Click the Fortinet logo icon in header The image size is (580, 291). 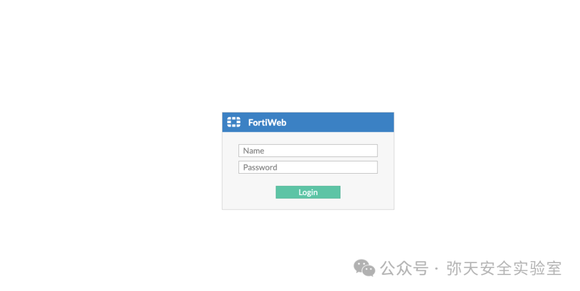pyautogui.click(x=234, y=122)
